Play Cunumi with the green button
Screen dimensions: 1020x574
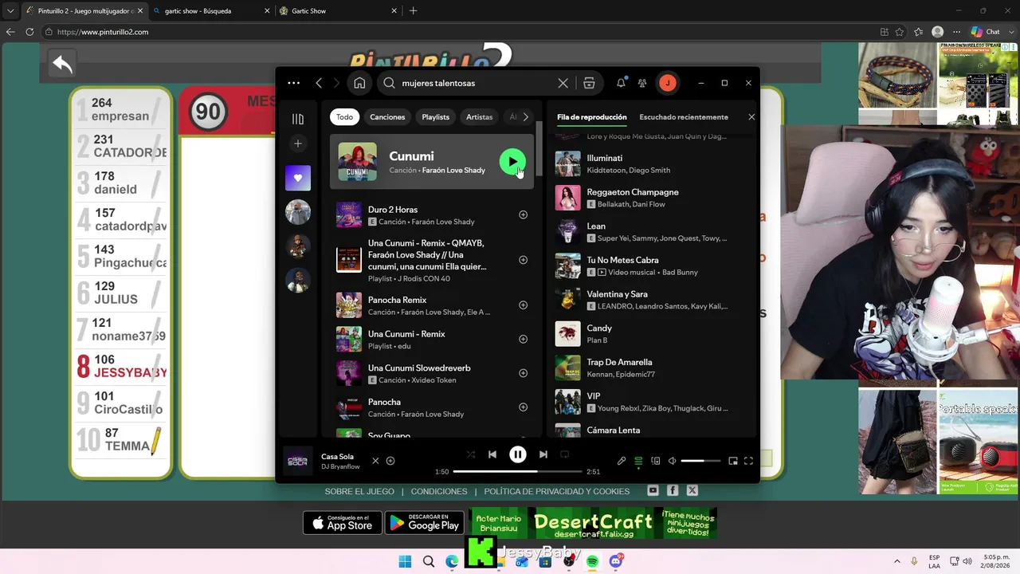[512, 162]
